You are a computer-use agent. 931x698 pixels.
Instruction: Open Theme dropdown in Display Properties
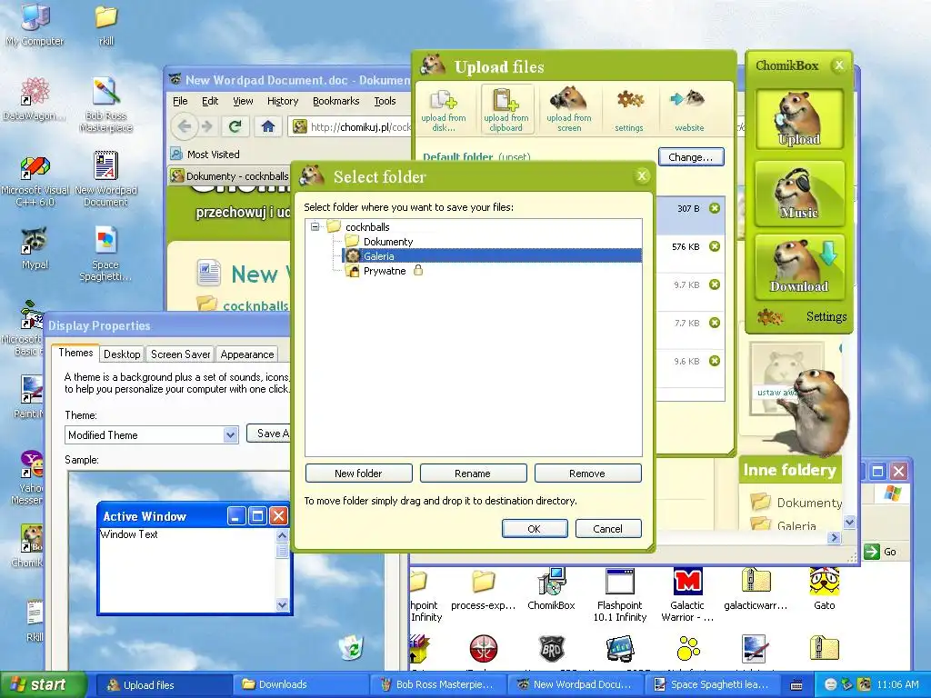point(230,435)
